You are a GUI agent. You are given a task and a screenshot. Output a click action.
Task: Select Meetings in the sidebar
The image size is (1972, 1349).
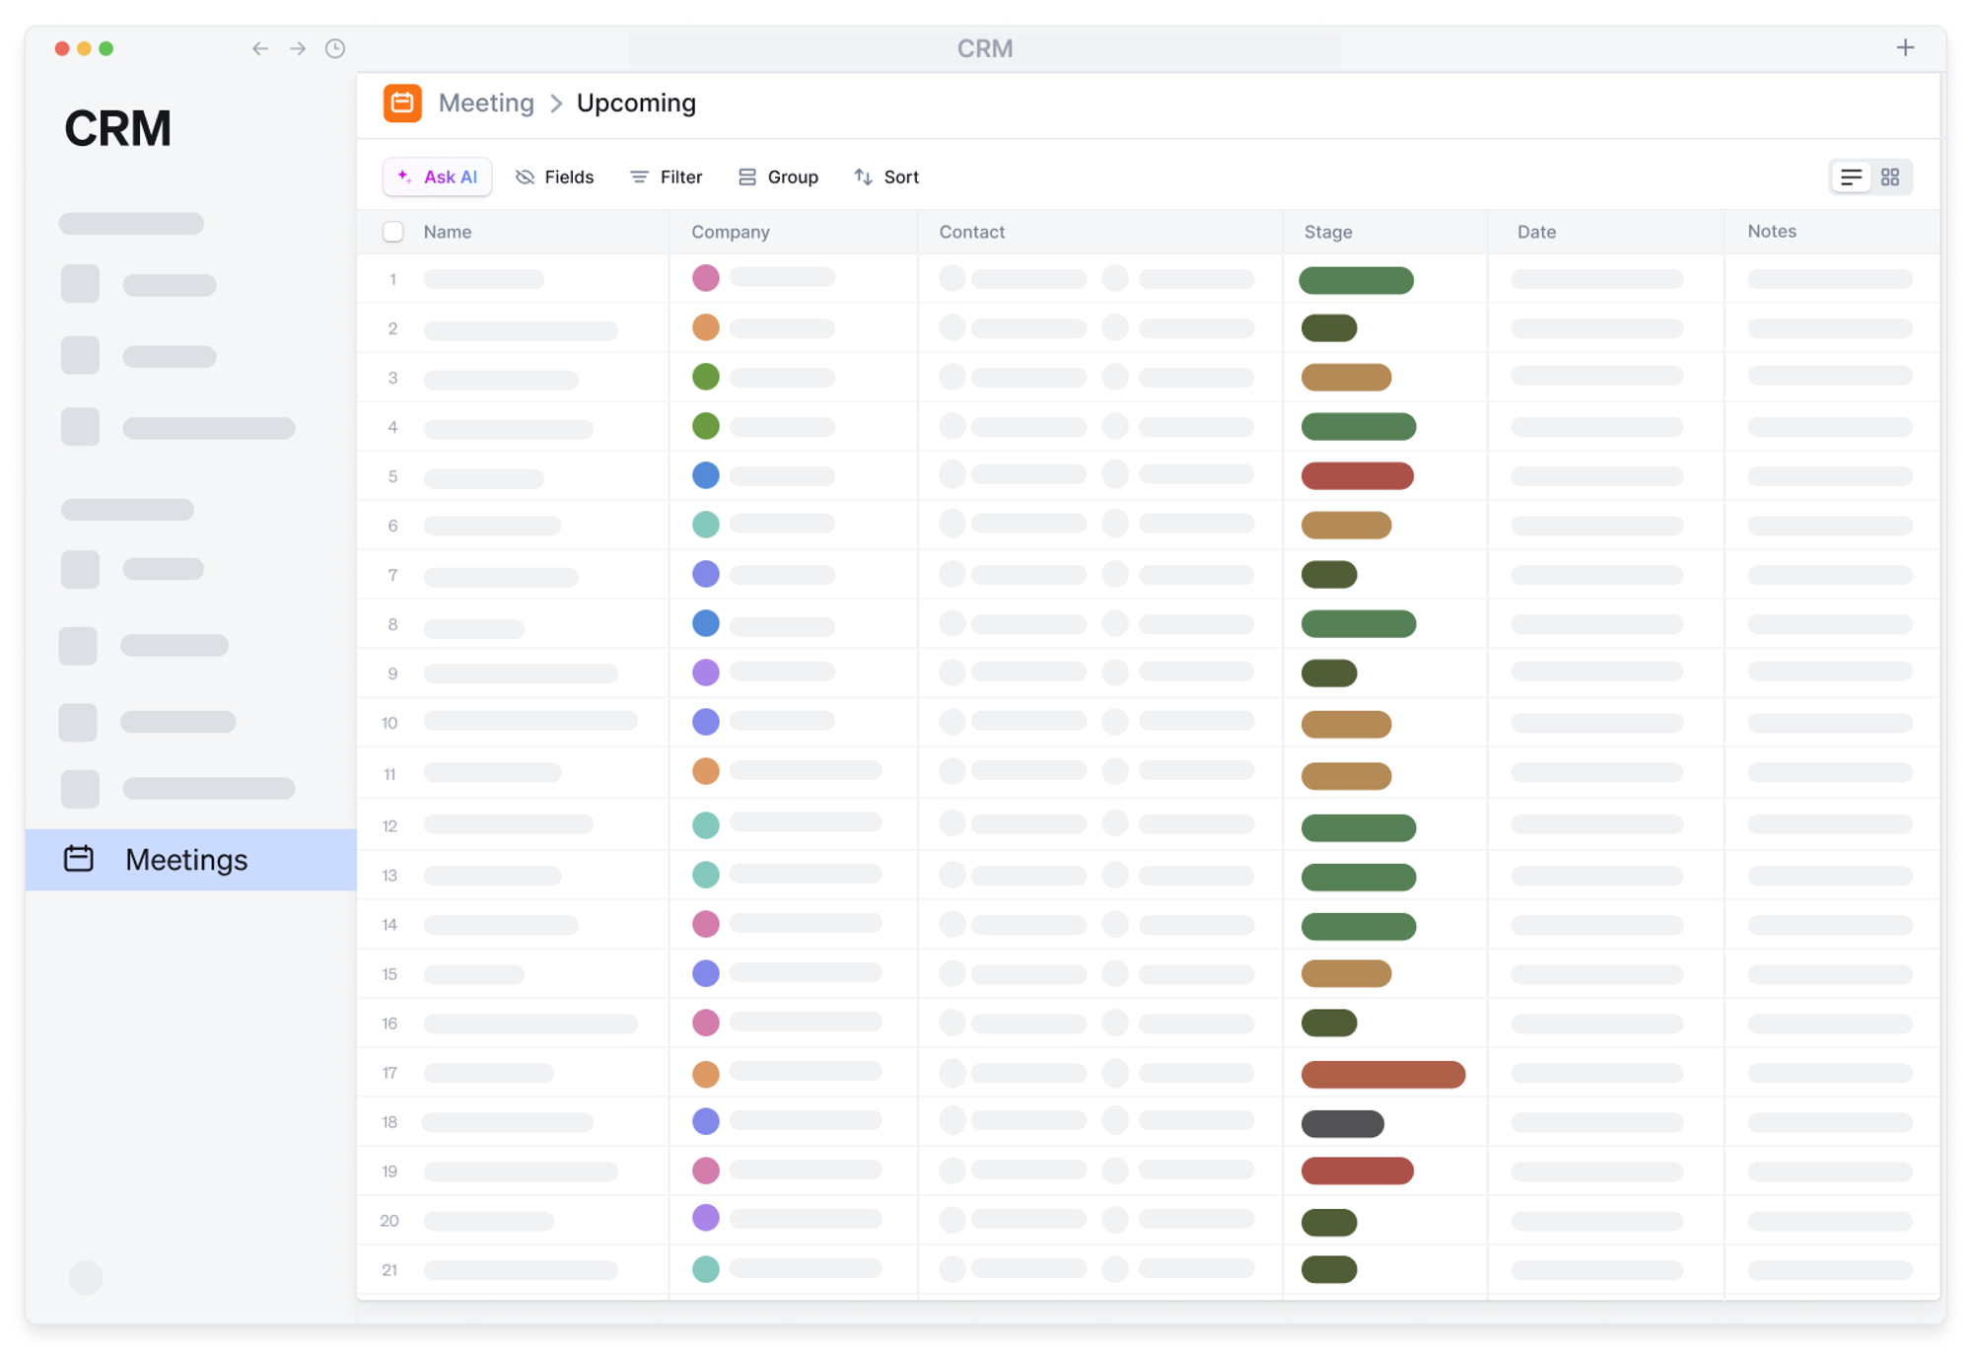[x=186, y=860]
